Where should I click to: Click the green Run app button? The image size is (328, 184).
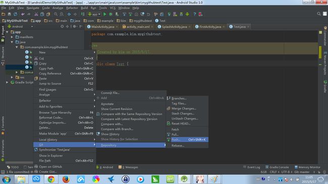tap(105, 14)
